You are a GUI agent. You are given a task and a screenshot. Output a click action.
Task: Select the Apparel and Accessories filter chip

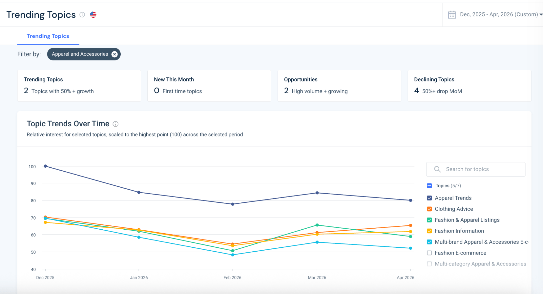click(84, 54)
